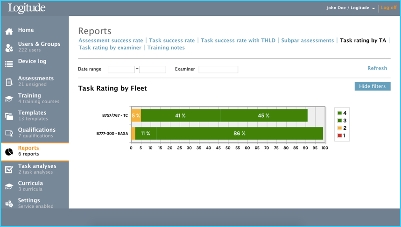Open the John Doe / Logitude user dropdown
Screen dimensions: 401x227
(x=351, y=8)
